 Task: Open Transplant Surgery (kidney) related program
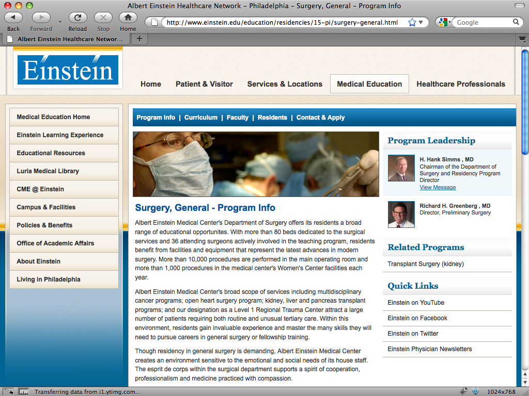tap(426, 264)
